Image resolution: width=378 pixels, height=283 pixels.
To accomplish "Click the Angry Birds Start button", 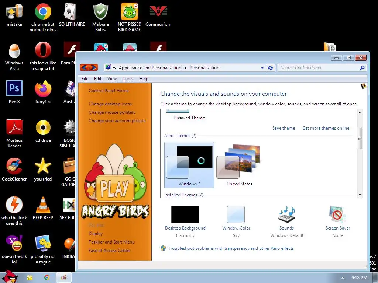I will (10, 277).
